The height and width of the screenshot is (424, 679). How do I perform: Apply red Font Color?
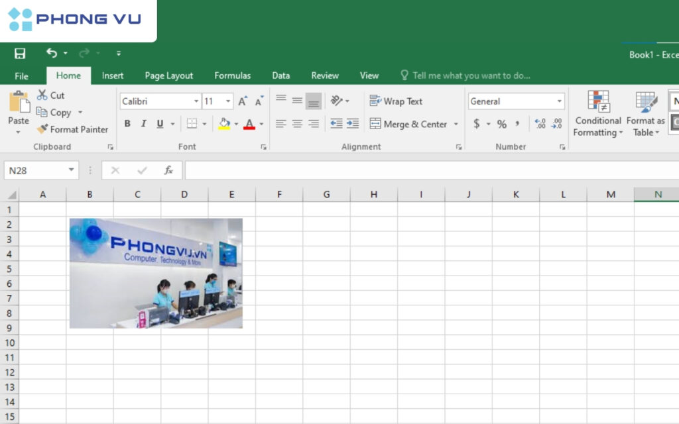[249, 124]
